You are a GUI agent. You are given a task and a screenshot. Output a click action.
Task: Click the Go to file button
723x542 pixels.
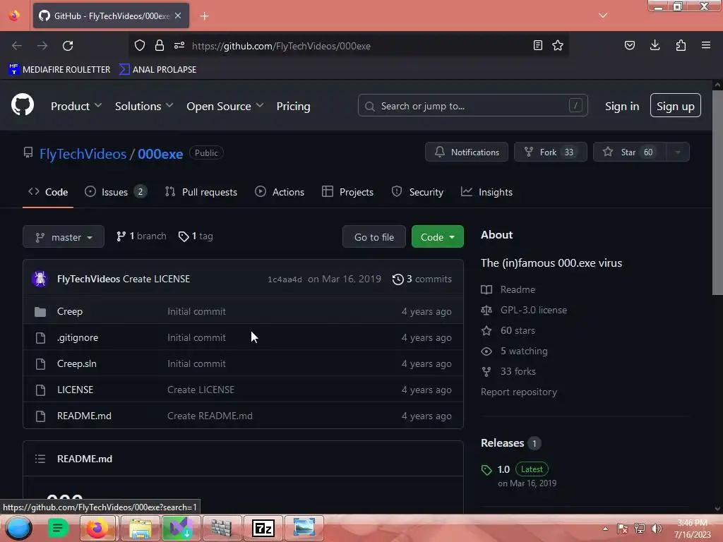(374, 237)
